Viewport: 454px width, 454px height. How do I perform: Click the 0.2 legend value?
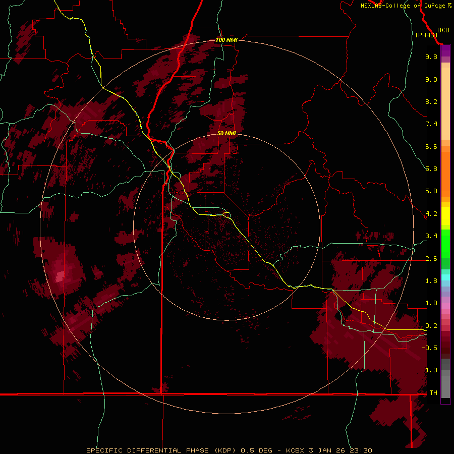(431, 326)
